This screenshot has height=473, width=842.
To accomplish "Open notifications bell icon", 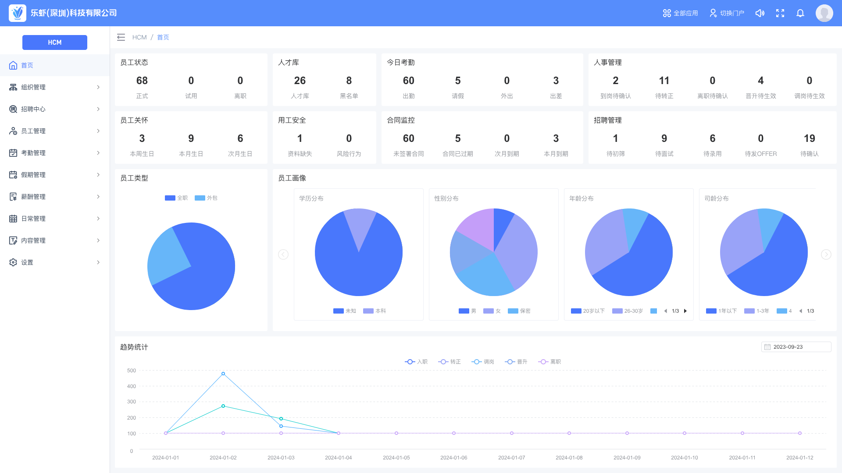I will 800,13.
